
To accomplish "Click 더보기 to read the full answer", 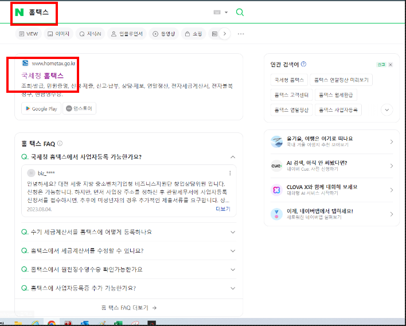I will click(x=223, y=209).
